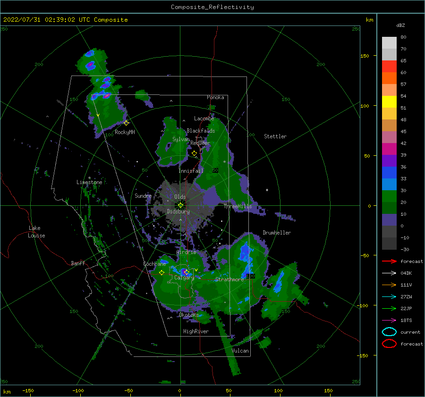425x397 pixels.
Task: Click the red forecast arrow in legend
Action: point(389,261)
